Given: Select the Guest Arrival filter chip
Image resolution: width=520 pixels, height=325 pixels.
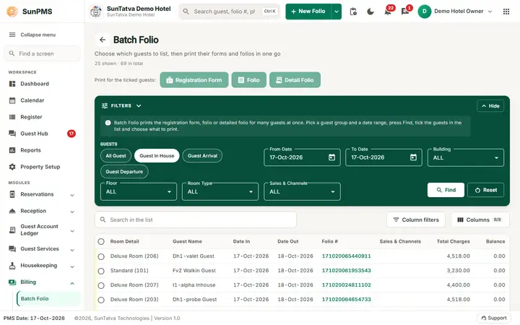Looking at the screenshot, I should [202, 155].
